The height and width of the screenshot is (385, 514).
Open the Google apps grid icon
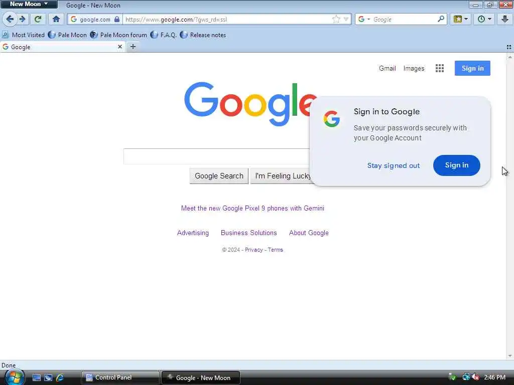(x=440, y=68)
